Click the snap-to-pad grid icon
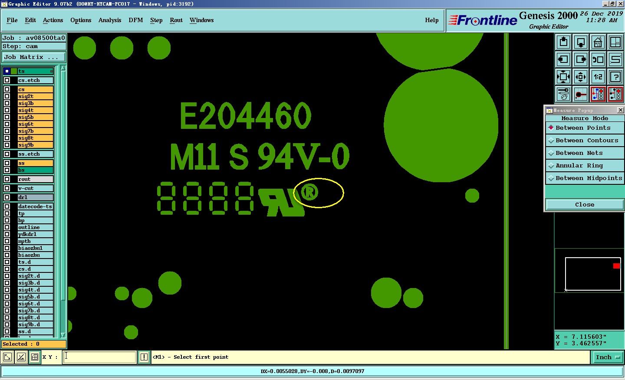The height and width of the screenshot is (380, 625). [581, 94]
